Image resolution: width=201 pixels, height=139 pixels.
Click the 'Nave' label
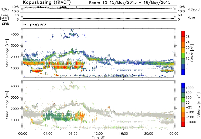tap(191, 18)
